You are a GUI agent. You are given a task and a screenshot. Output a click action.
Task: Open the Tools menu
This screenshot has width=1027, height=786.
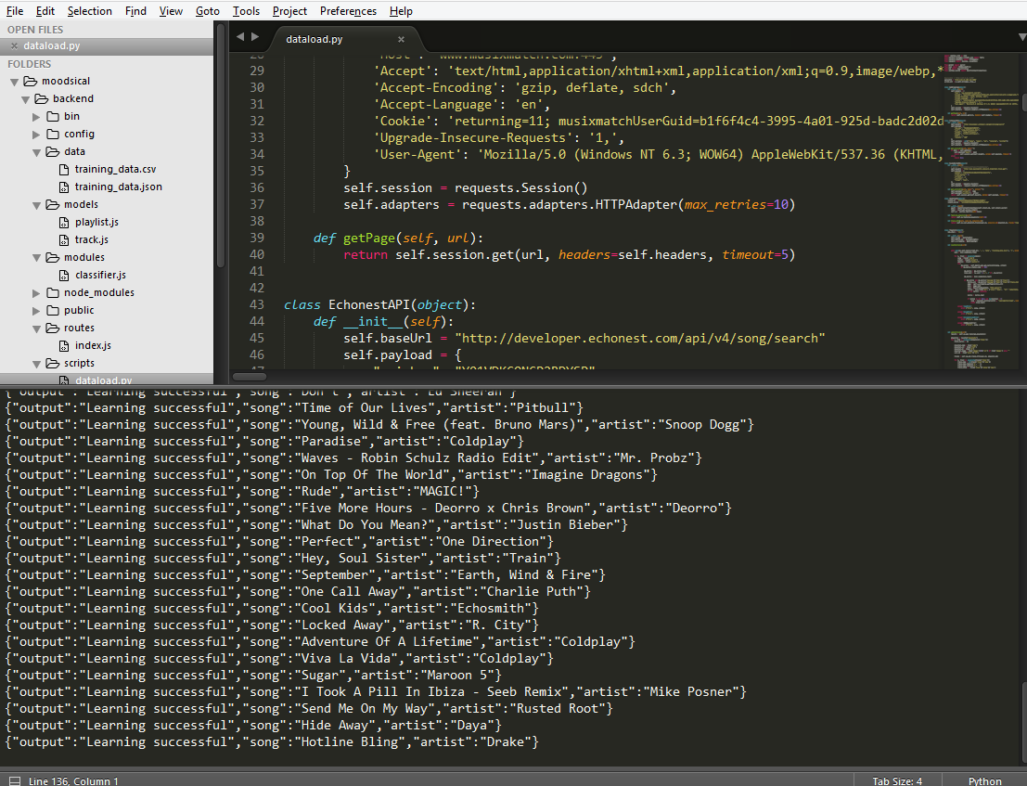click(246, 11)
